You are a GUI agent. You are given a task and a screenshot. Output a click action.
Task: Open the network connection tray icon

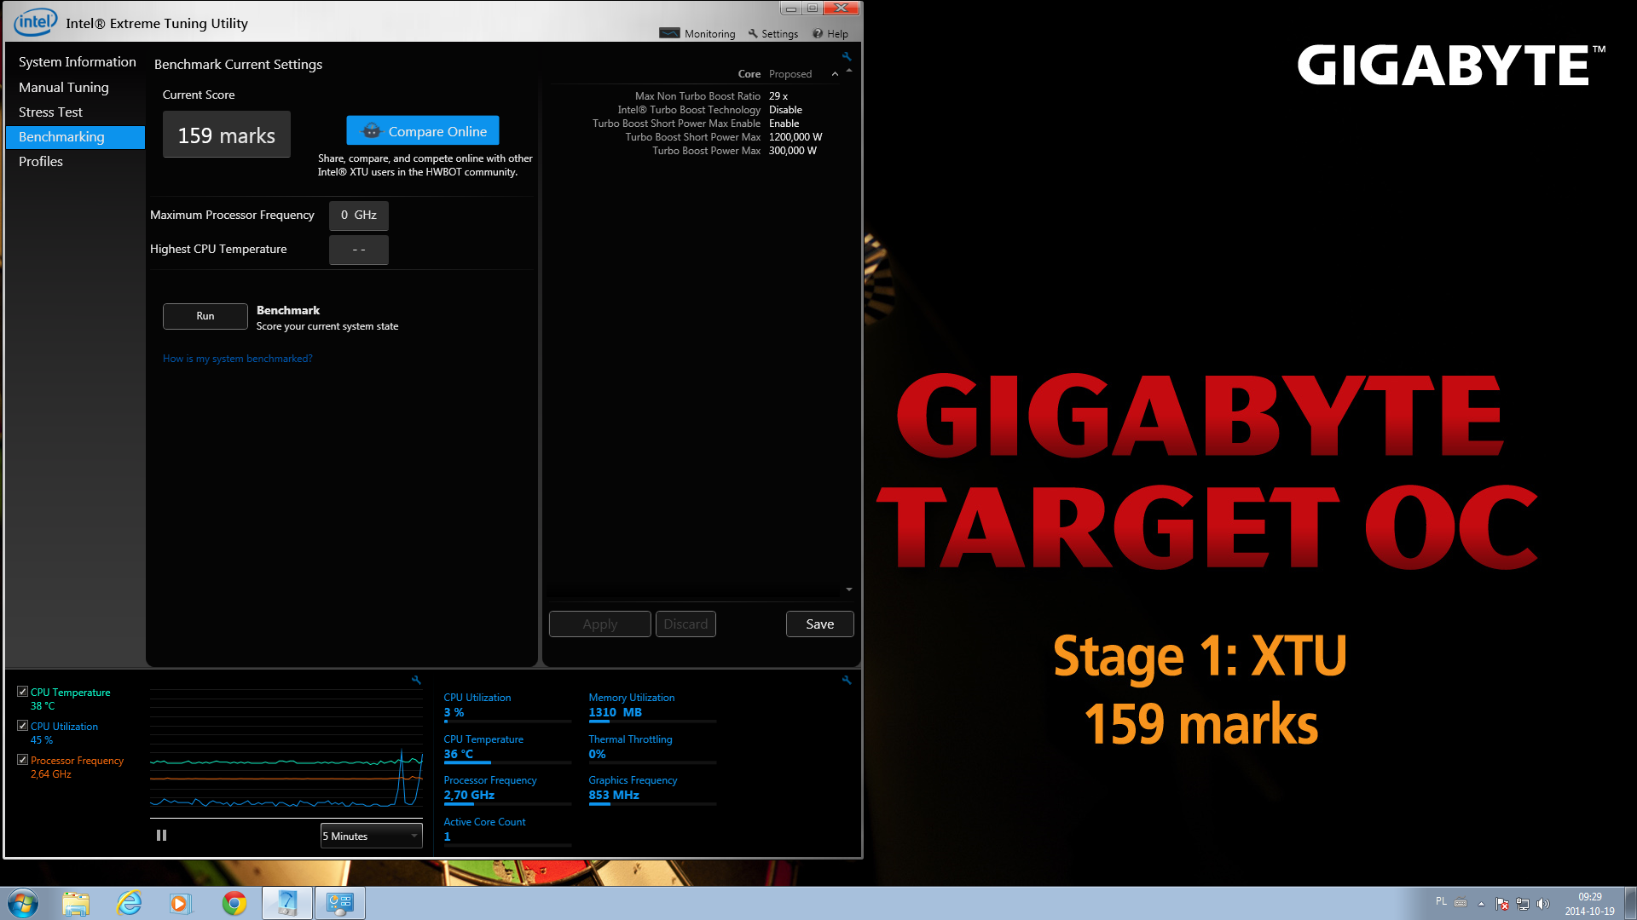pyautogui.click(x=1522, y=904)
